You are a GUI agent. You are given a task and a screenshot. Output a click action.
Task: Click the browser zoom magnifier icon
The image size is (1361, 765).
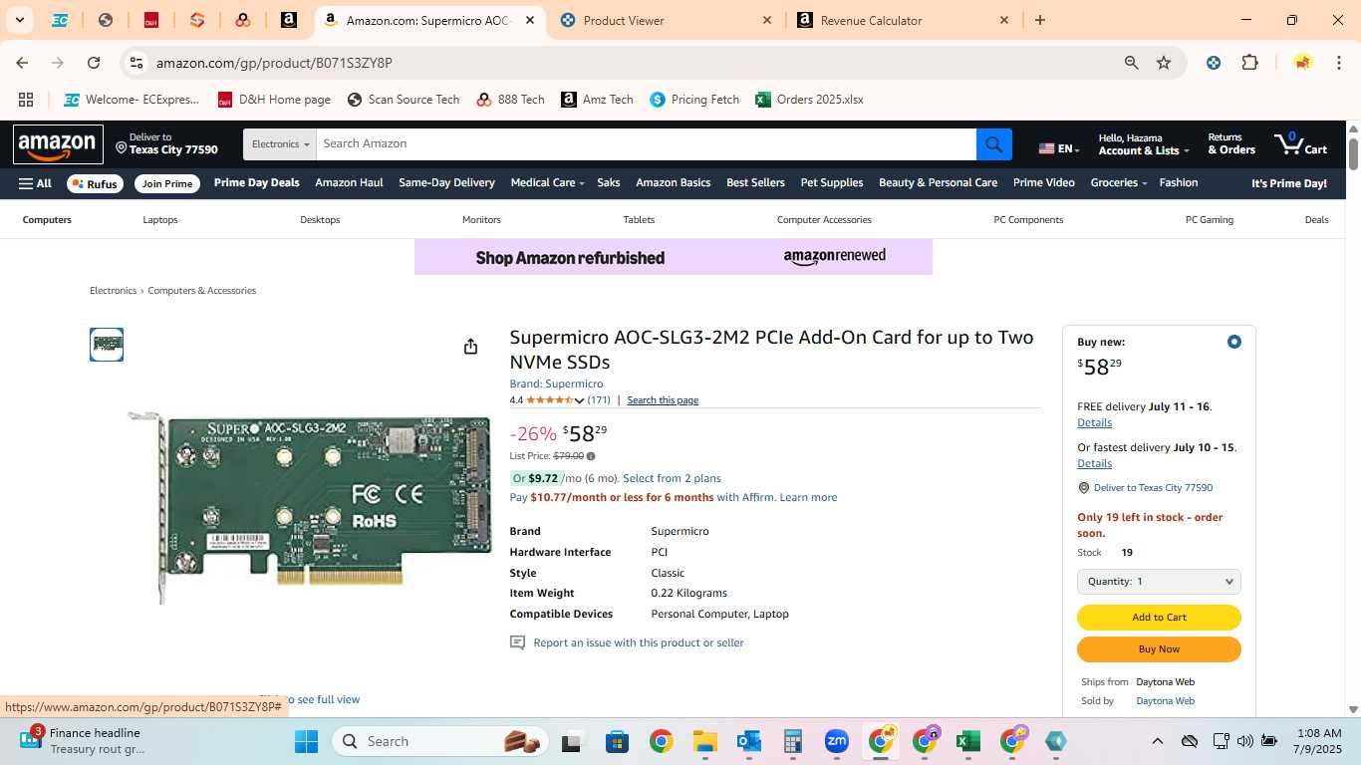pos(1131,63)
